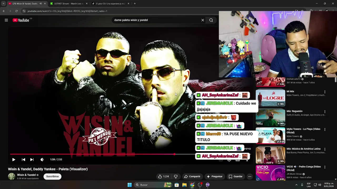Open the Mix: Reguetón thumbnail

[270, 118]
